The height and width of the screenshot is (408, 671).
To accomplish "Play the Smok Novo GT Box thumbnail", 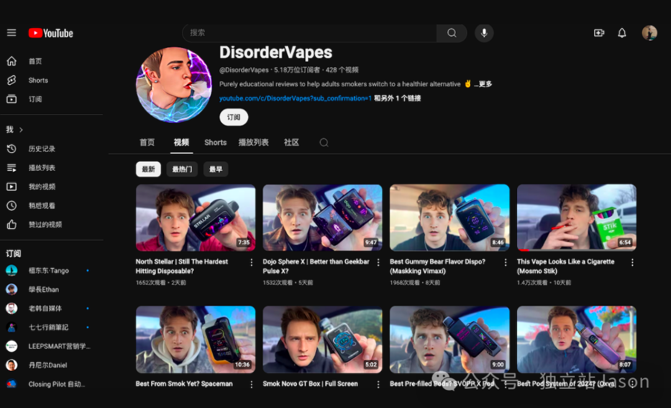I will [322, 340].
